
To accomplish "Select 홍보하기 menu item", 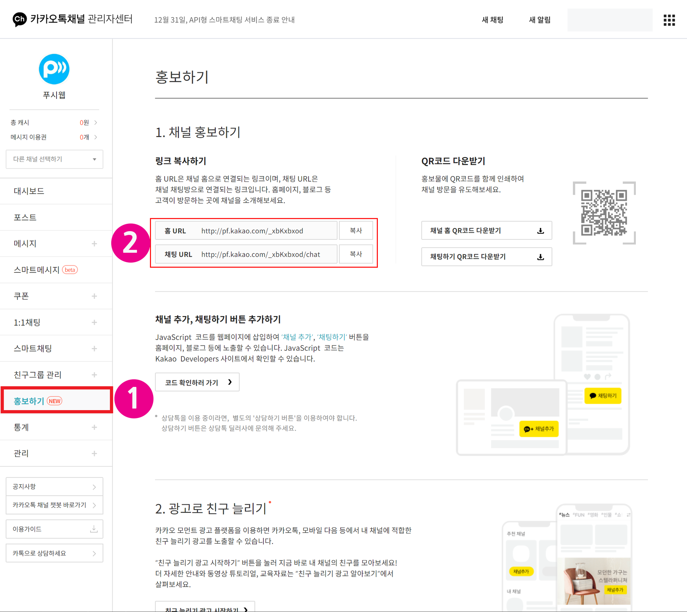I will (x=57, y=400).
